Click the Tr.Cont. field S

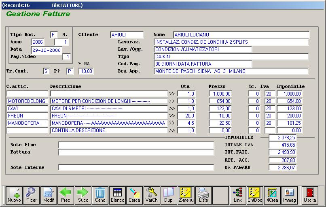pos(46,71)
